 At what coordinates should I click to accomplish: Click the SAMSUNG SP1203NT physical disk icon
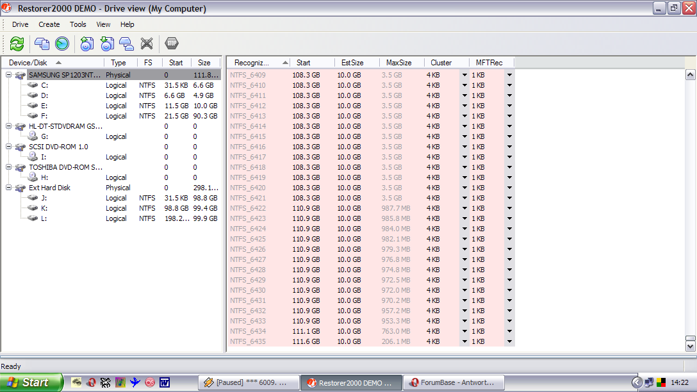[x=20, y=75]
